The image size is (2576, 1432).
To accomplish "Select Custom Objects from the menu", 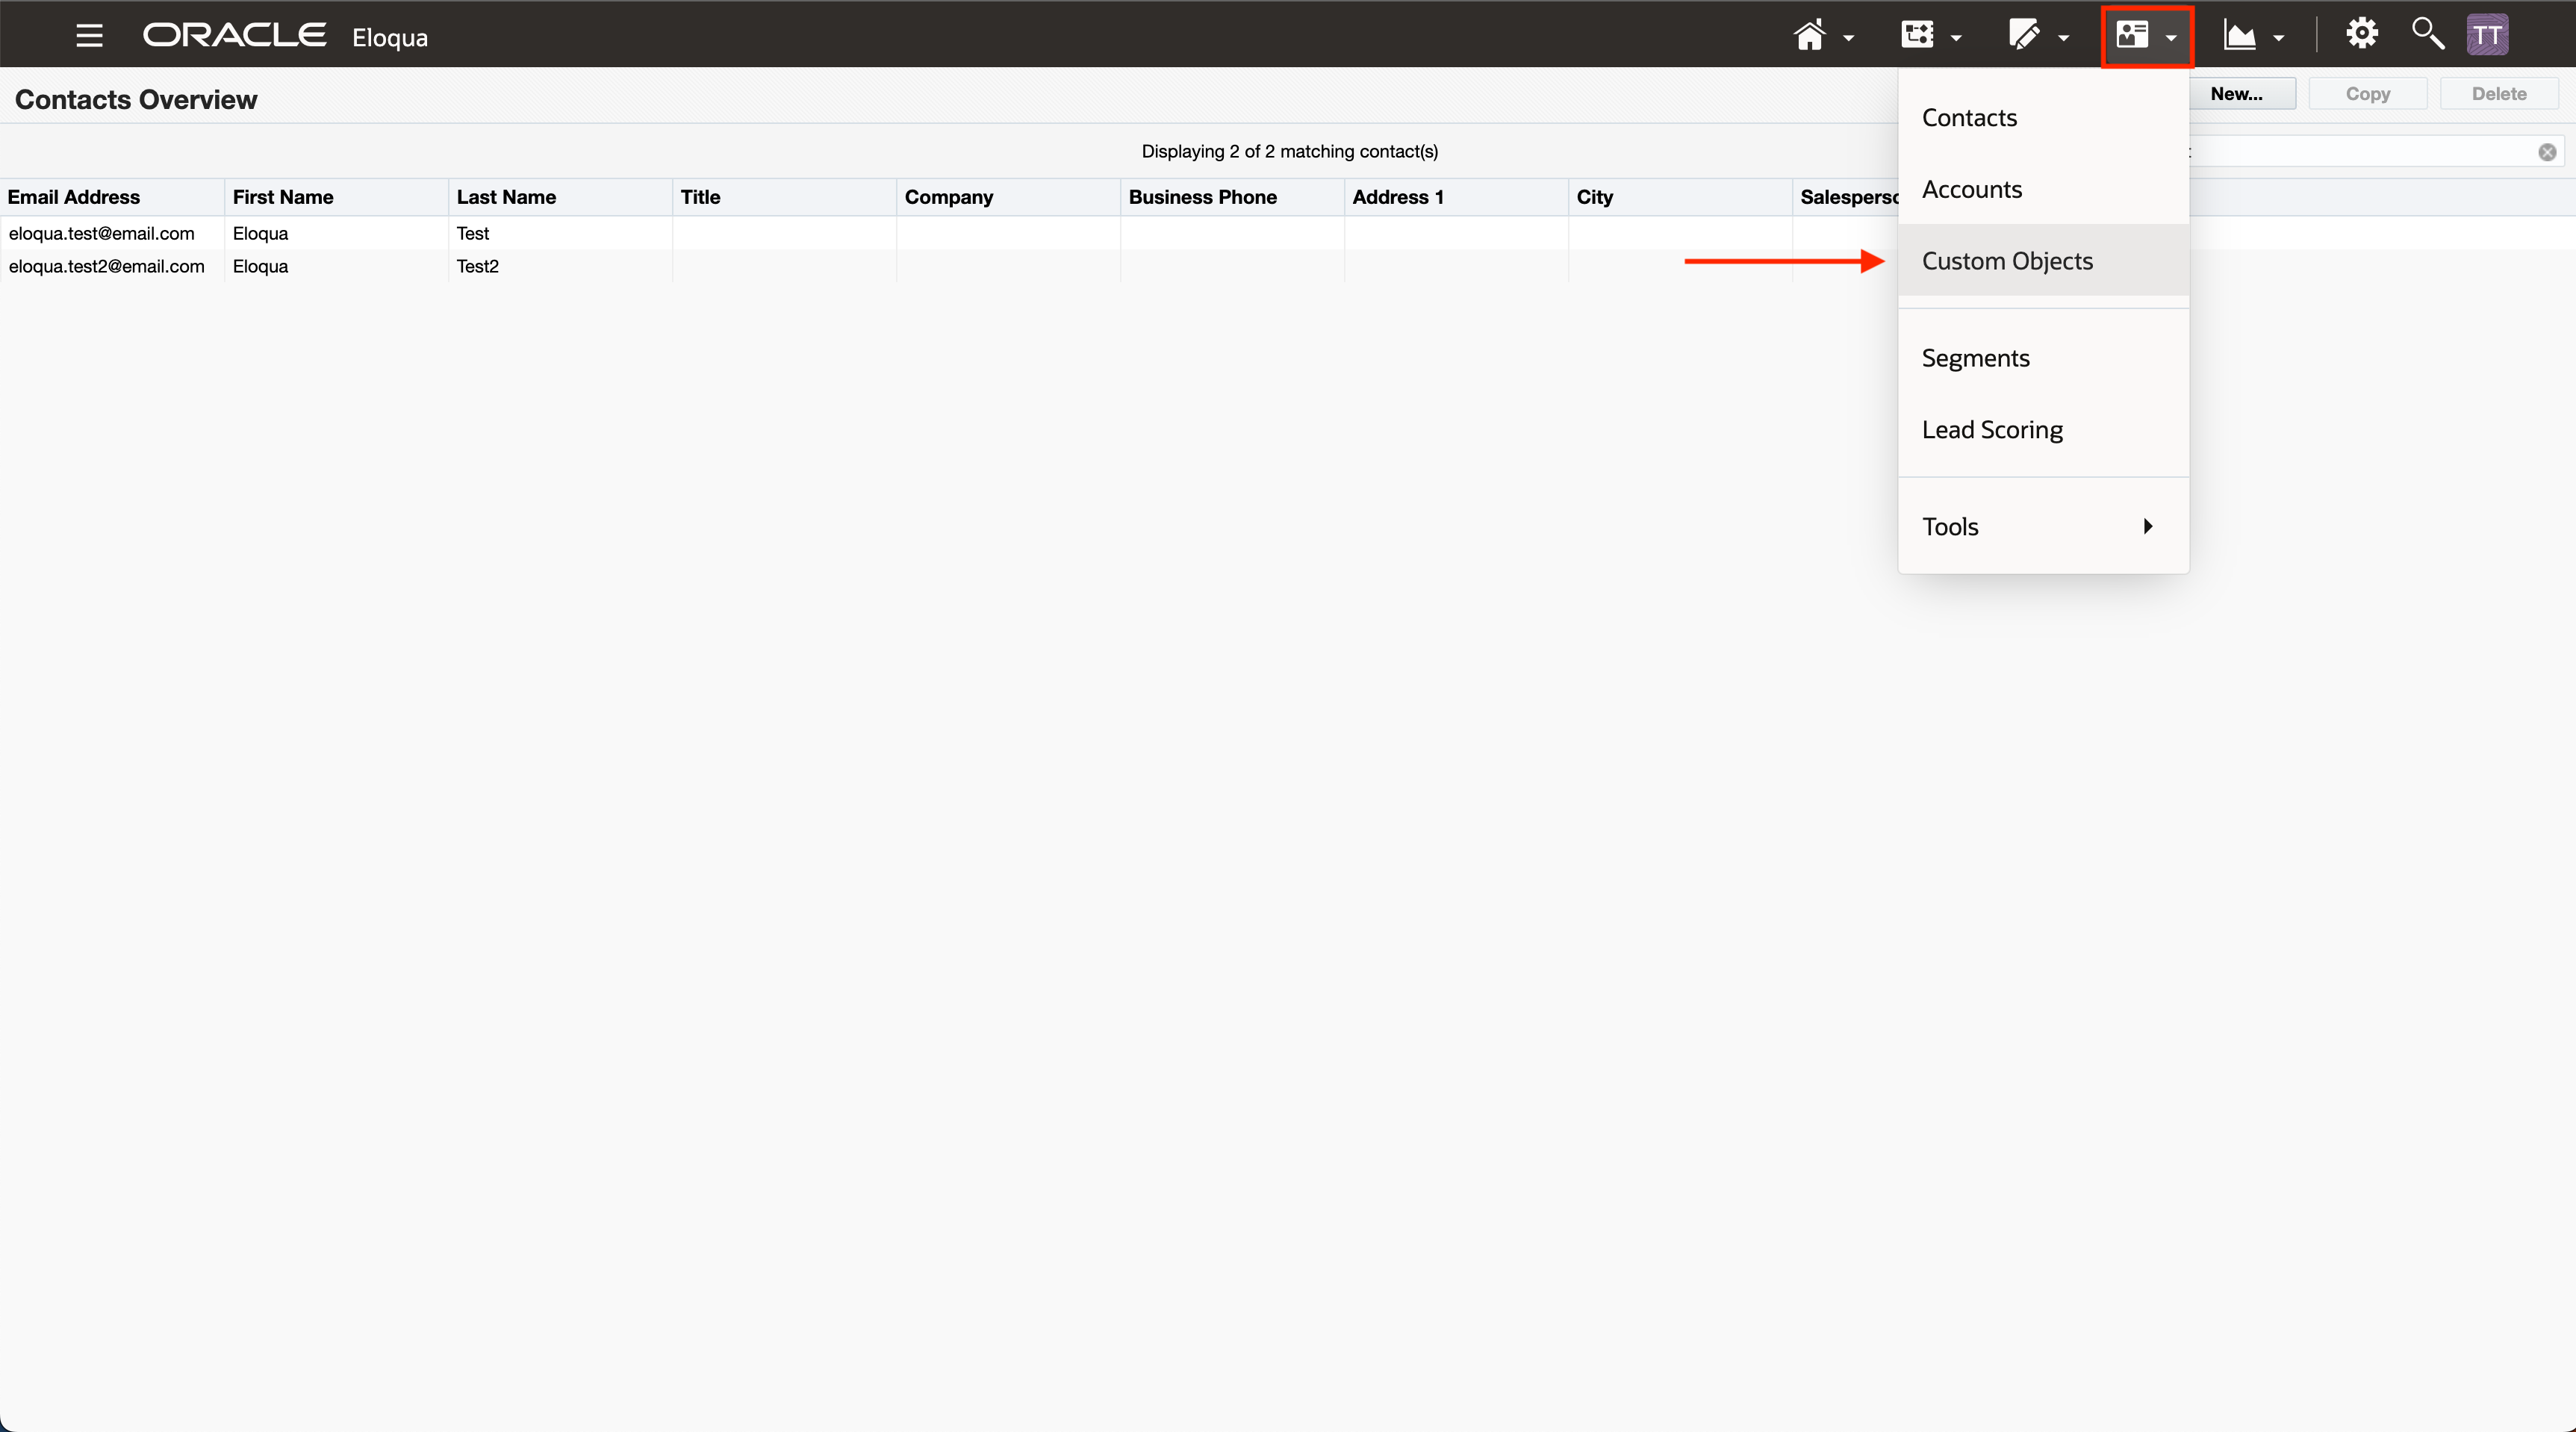I will [x=2006, y=260].
